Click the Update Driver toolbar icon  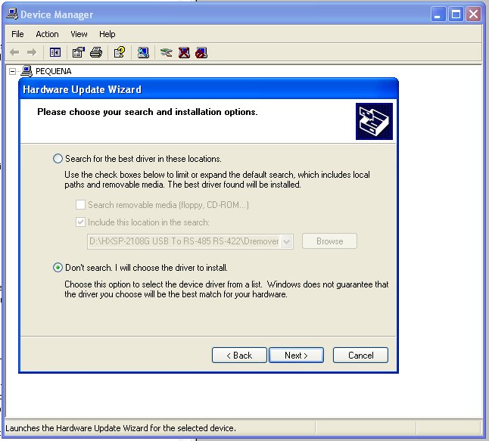click(x=166, y=52)
